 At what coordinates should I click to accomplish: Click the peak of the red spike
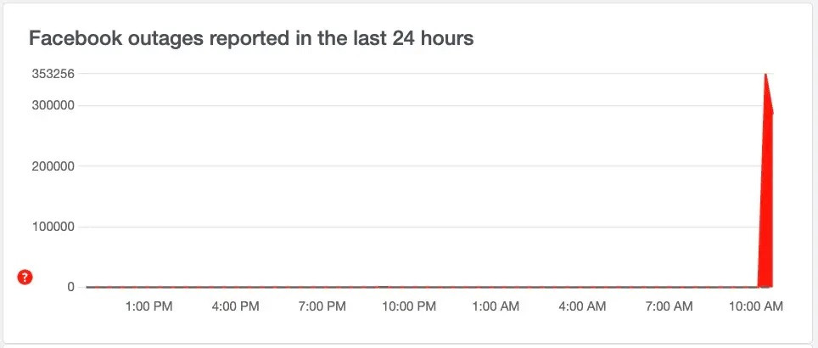pyautogui.click(x=765, y=75)
